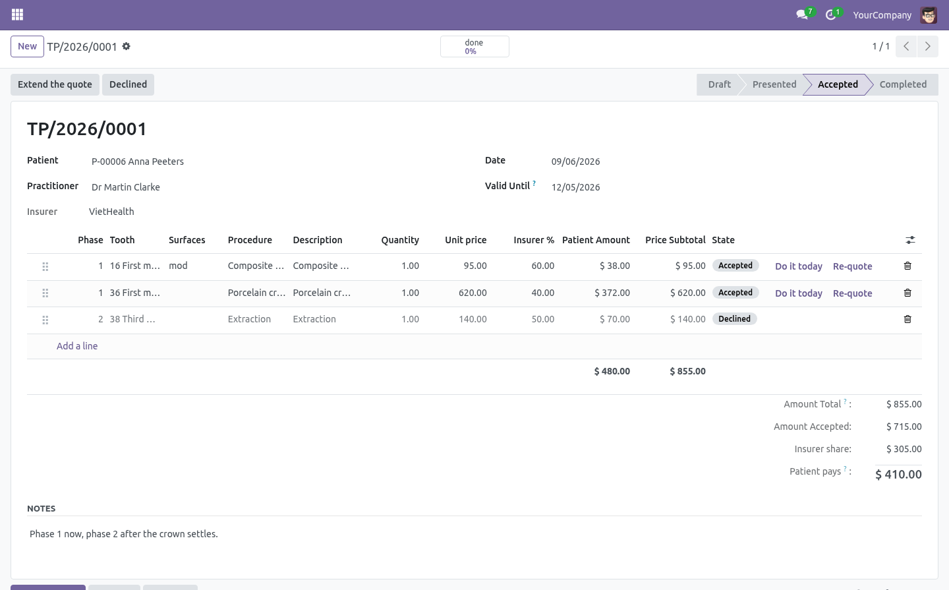949x590 pixels.
Task: Grab the drag handle of the Porcelain crown line
Action: point(45,293)
